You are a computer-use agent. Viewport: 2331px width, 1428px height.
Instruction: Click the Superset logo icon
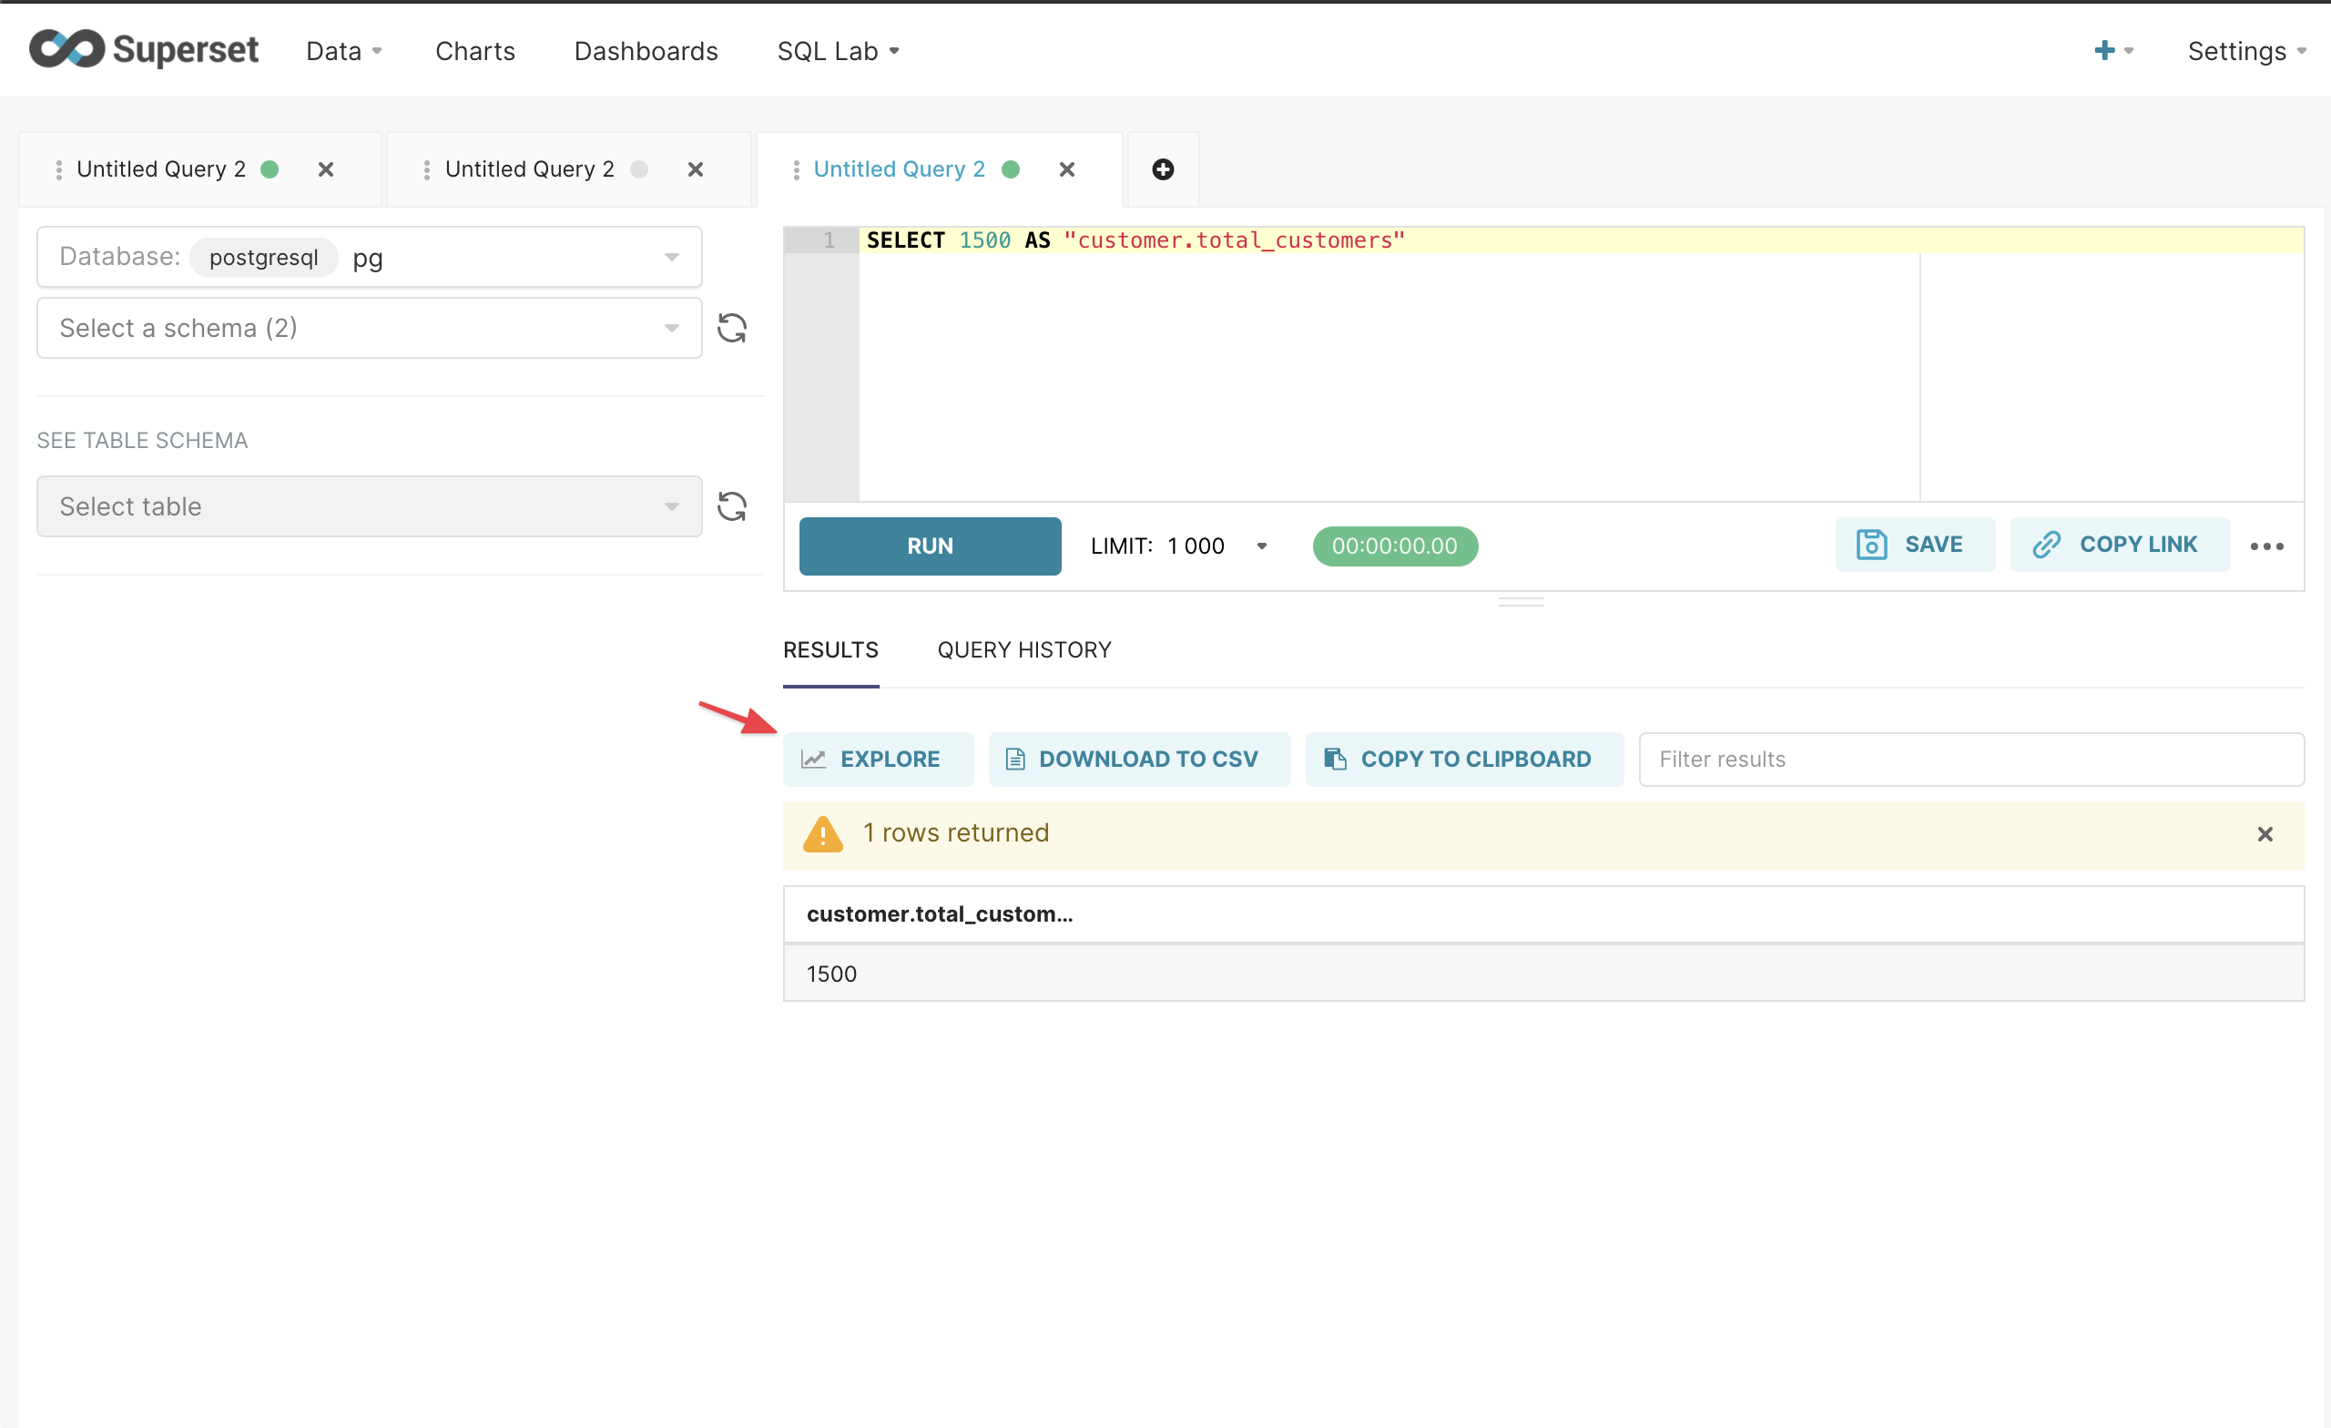[66, 49]
